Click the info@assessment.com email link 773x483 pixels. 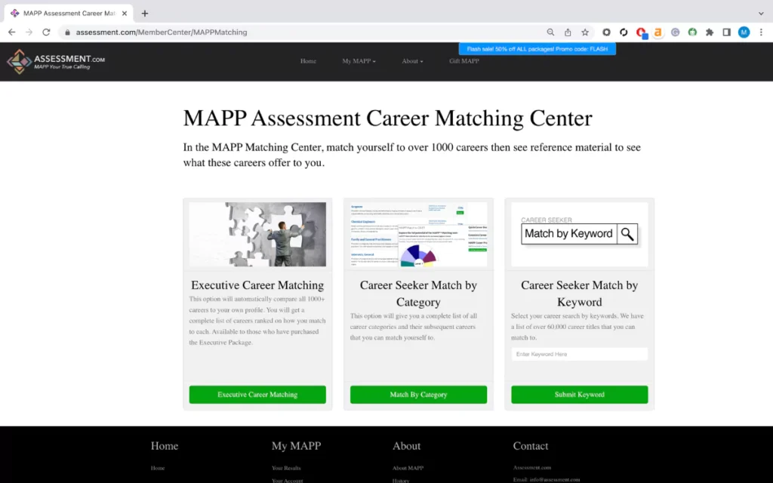(555, 479)
